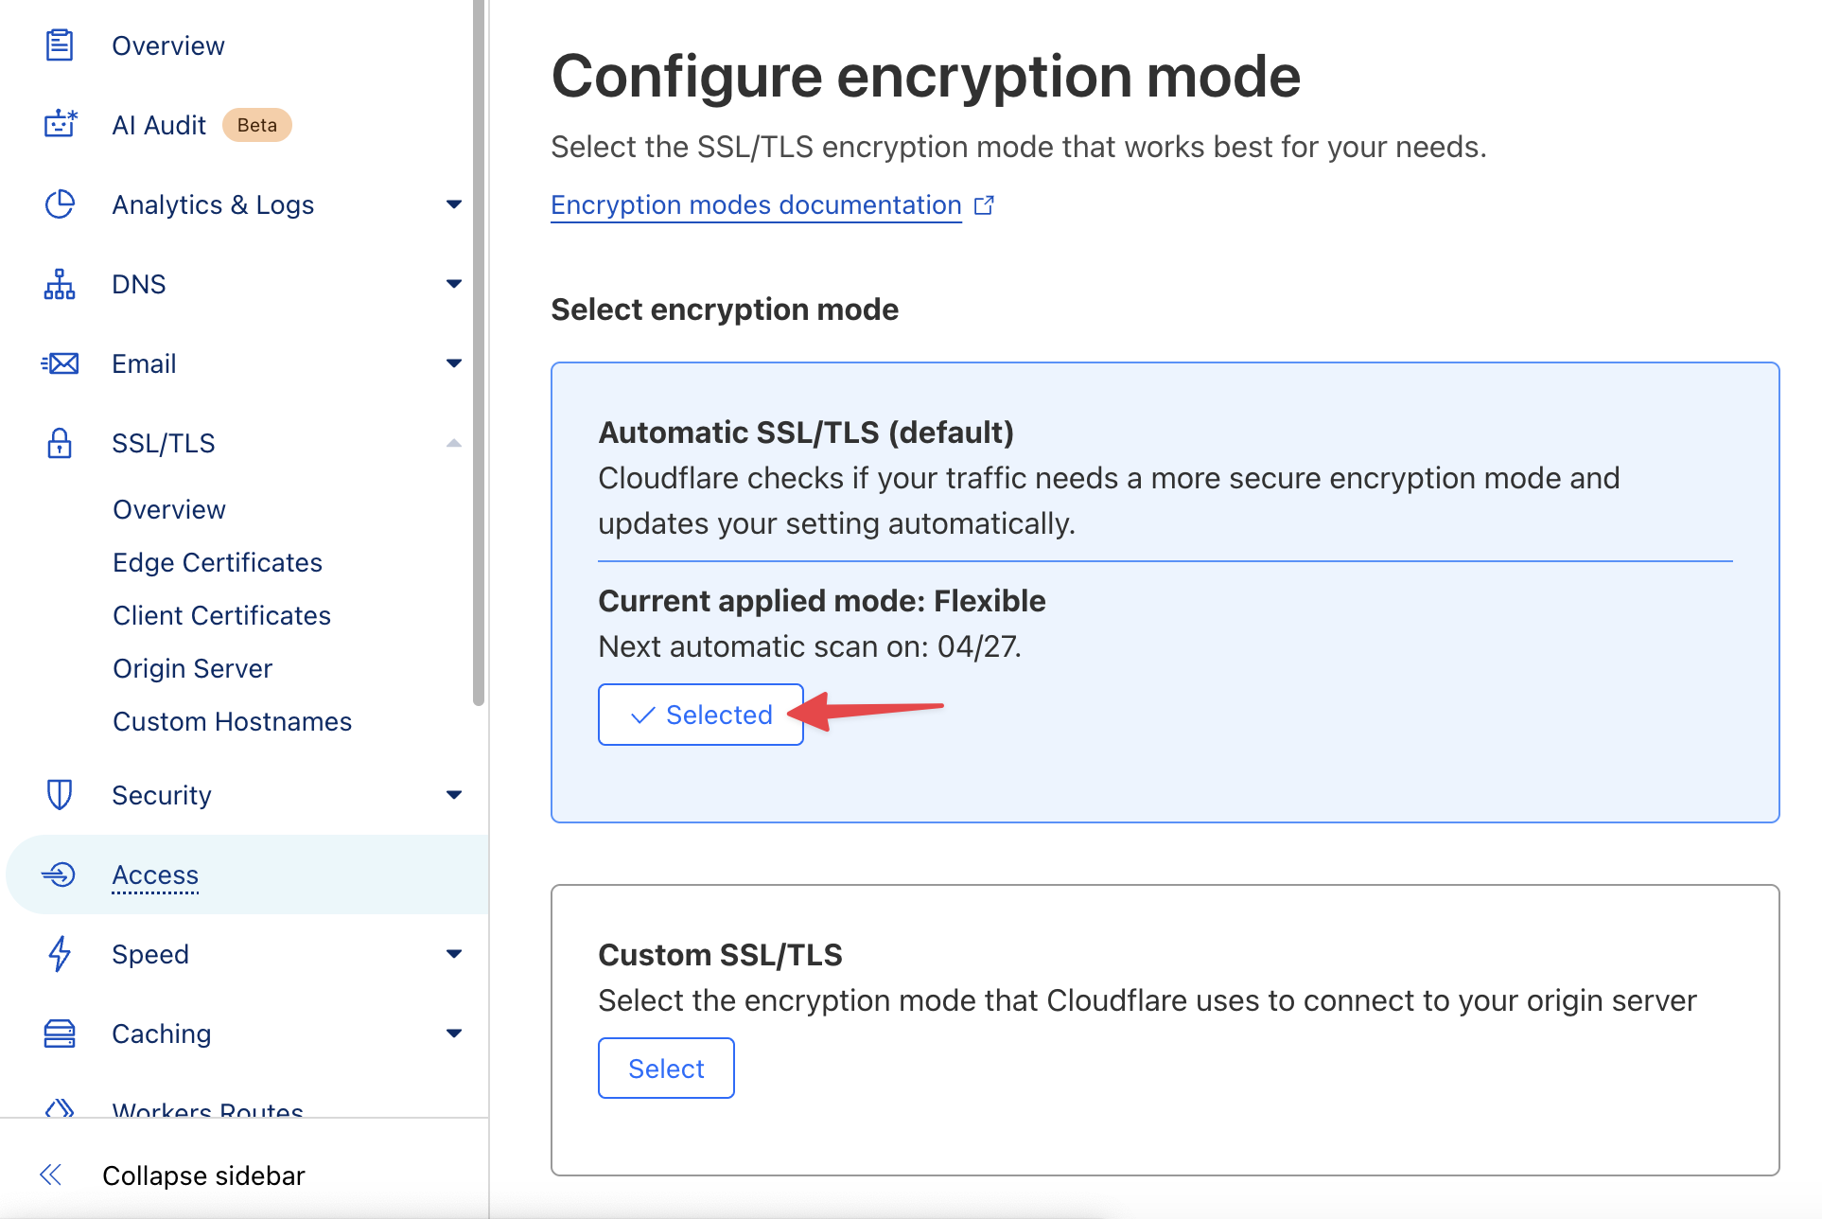Image resolution: width=1822 pixels, height=1219 pixels.
Task: Click the DNS network tree icon
Action: point(60,284)
